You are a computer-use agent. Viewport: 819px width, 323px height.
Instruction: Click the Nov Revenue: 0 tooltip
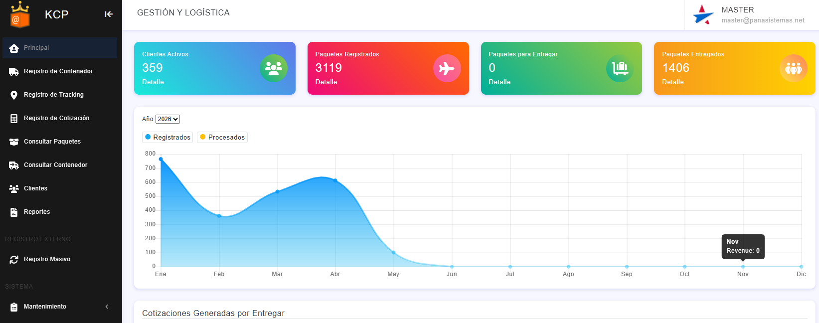pyautogui.click(x=743, y=247)
